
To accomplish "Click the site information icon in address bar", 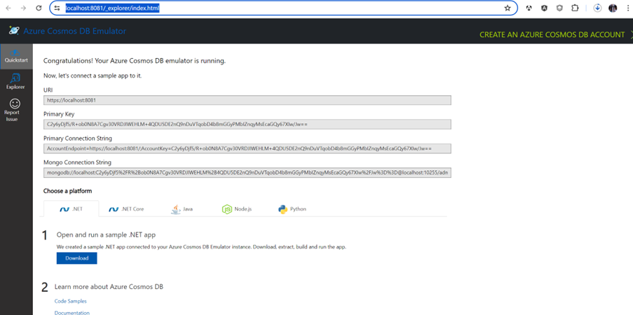I will 57,8.
